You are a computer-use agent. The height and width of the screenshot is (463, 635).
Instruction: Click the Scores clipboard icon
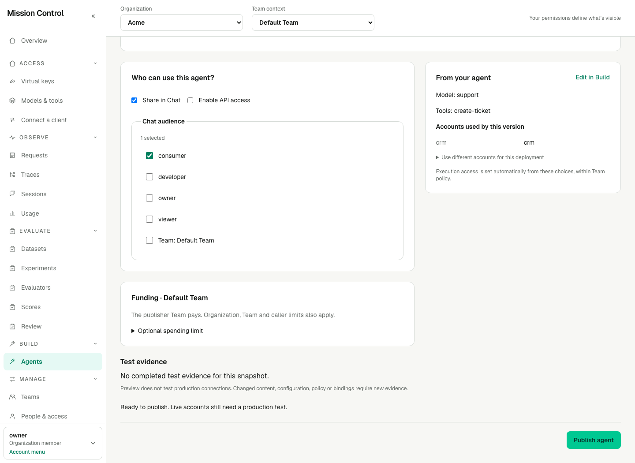12,307
